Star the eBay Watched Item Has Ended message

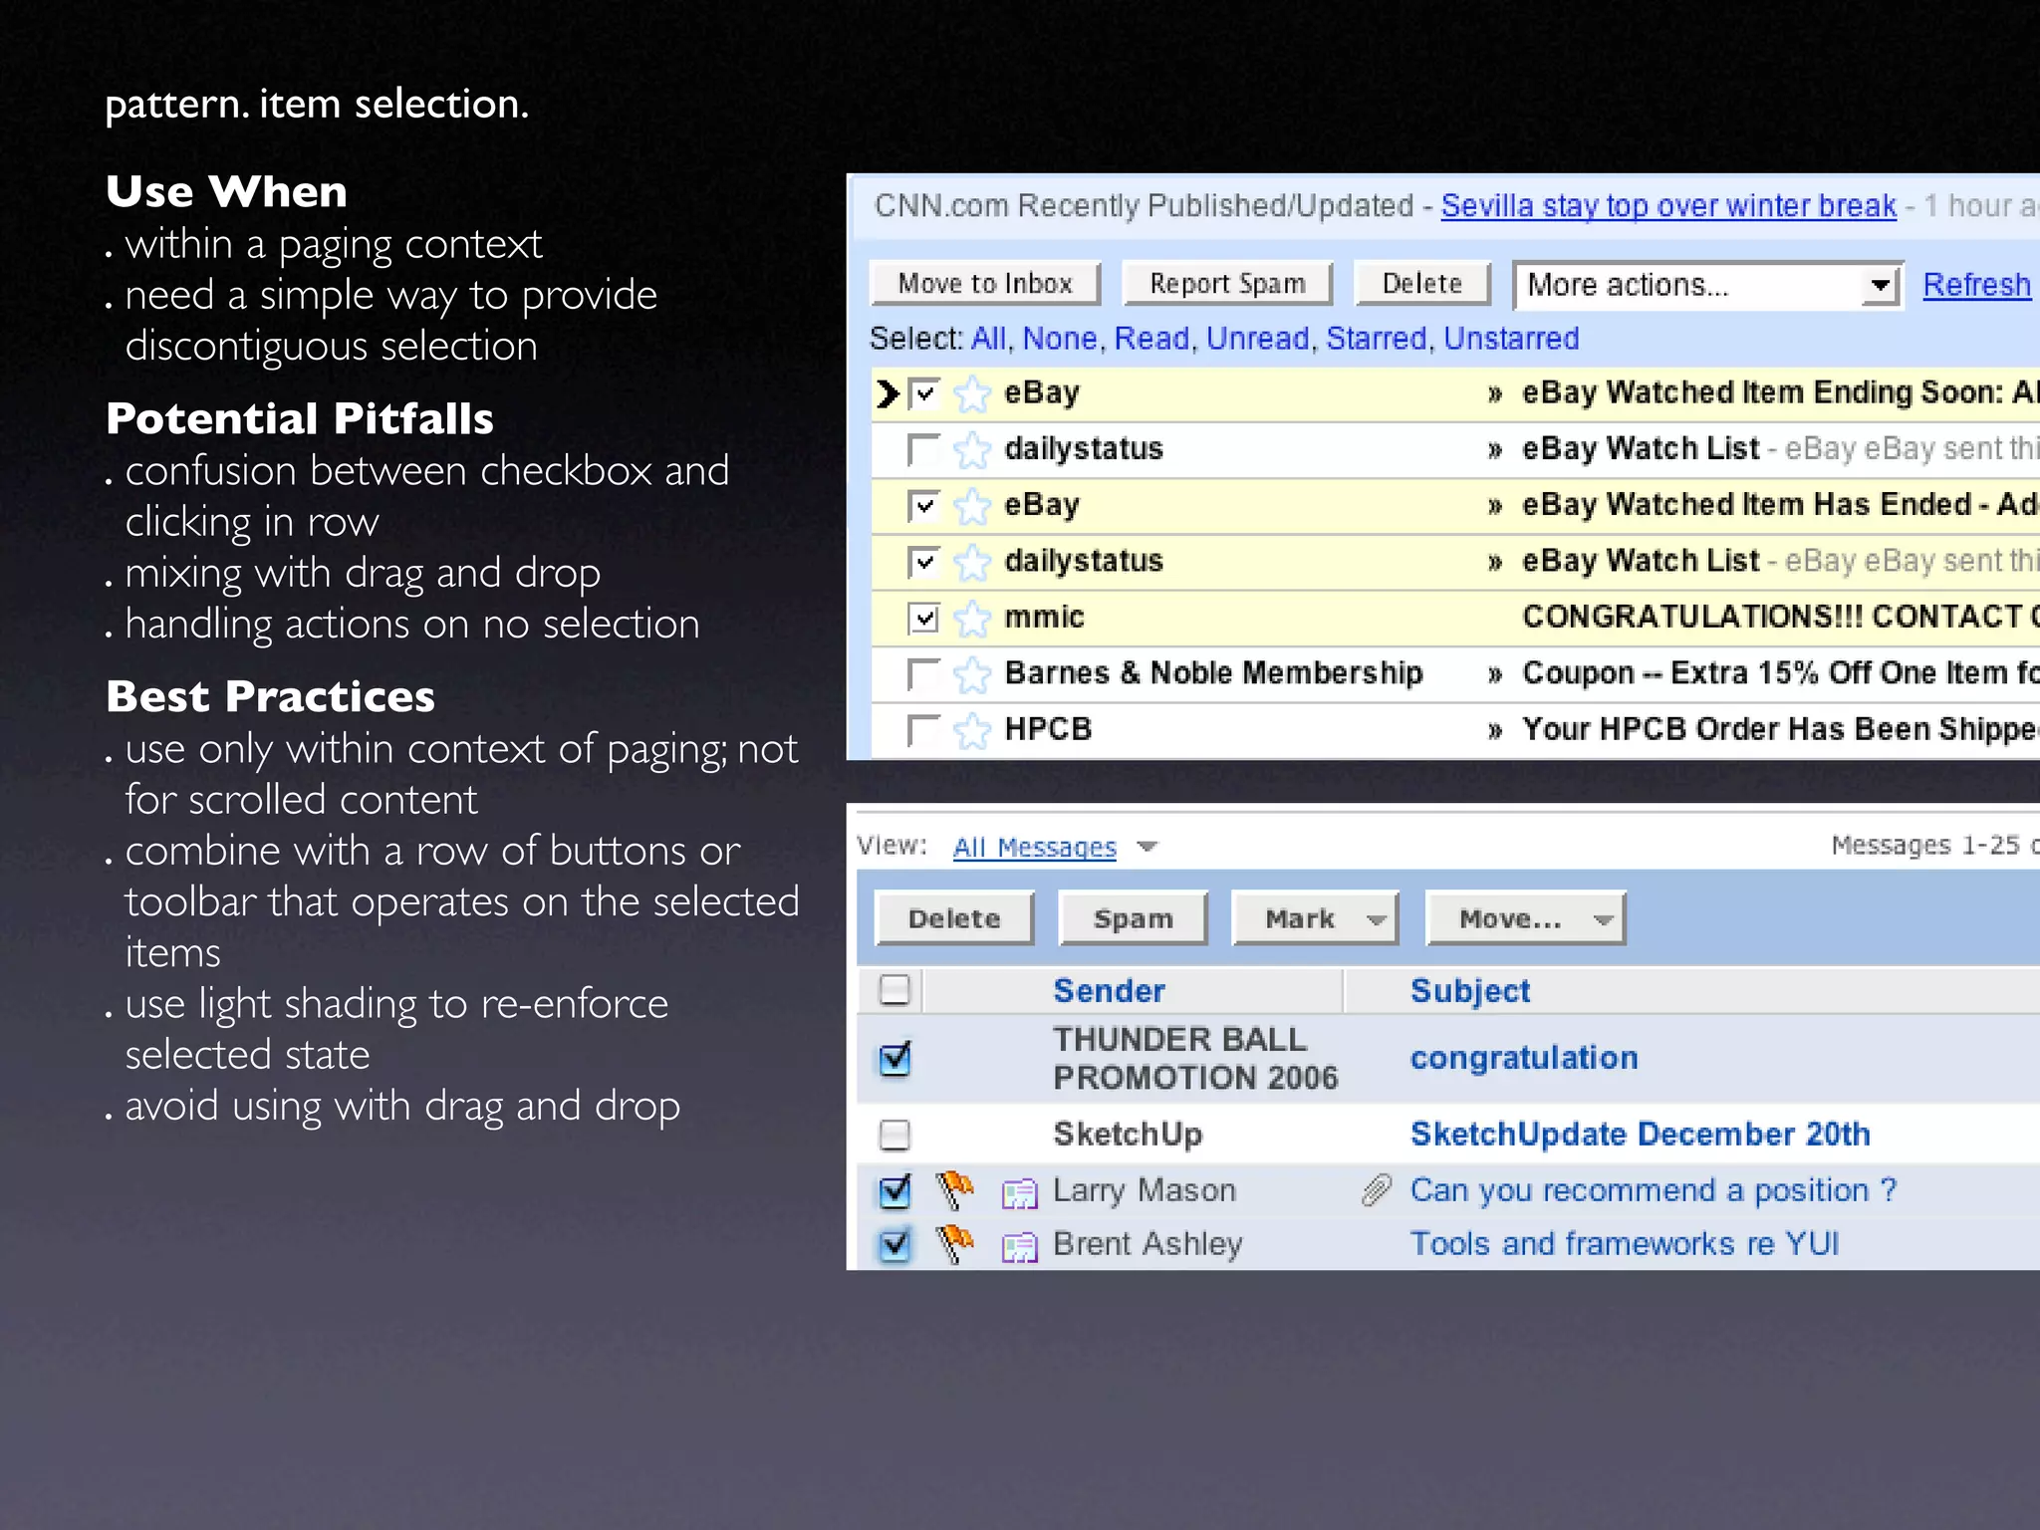pyautogui.click(x=972, y=506)
